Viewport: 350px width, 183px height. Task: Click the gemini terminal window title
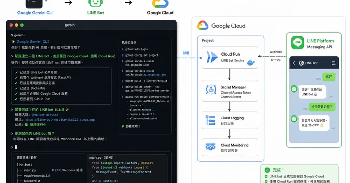tap(70, 25)
